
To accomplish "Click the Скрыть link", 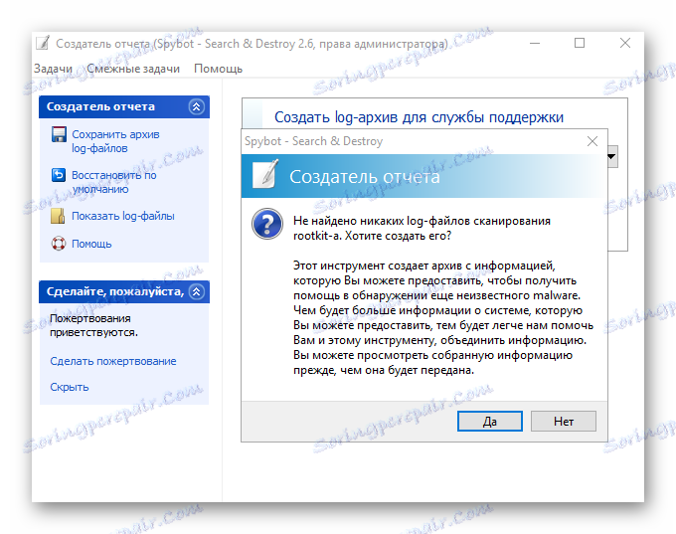I will click(70, 387).
